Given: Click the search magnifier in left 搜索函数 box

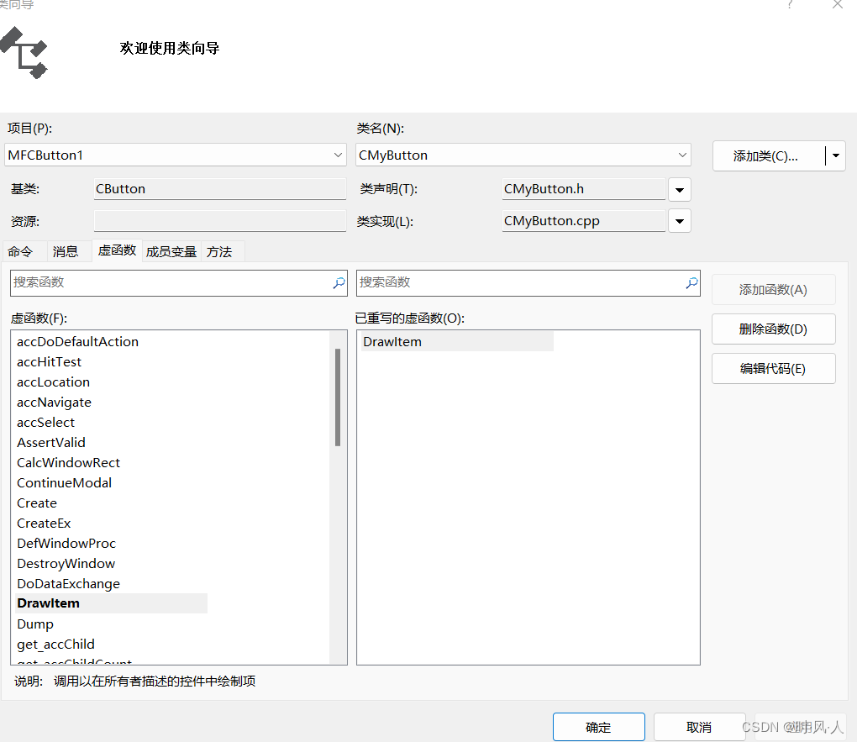Looking at the screenshot, I should [x=339, y=283].
